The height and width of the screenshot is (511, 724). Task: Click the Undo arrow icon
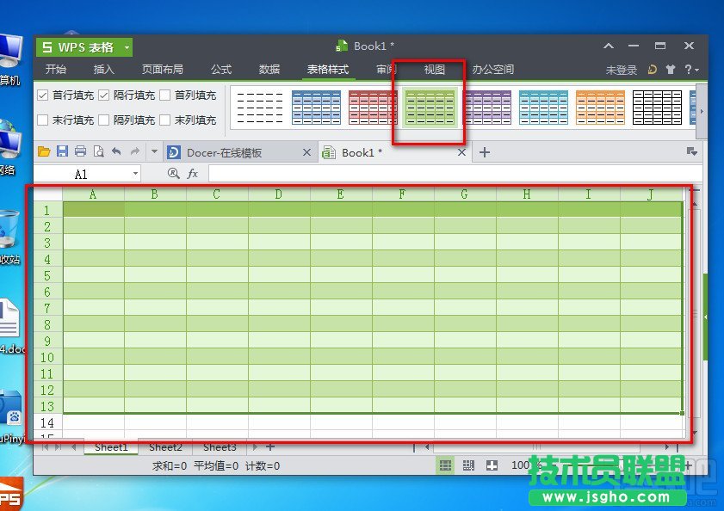click(118, 151)
